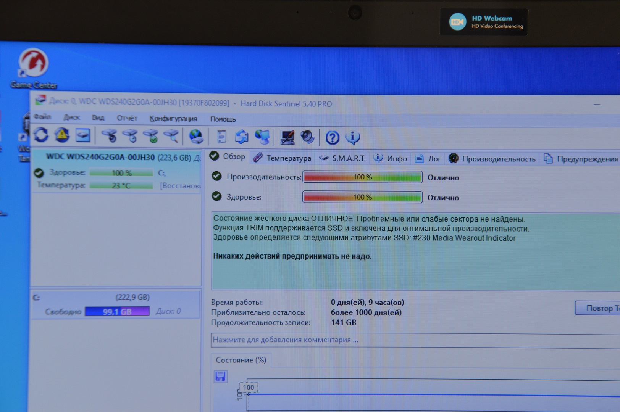Click the blue info bubble toolbar icon
The image size is (620, 412).
(353, 137)
